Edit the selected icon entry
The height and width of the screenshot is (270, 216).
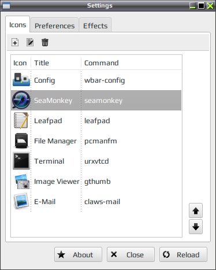tap(30, 42)
